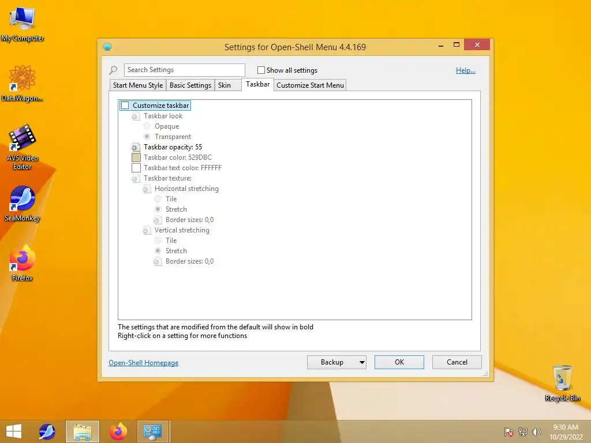Select horizontal Border sizes: 0,0 row

click(x=189, y=220)
